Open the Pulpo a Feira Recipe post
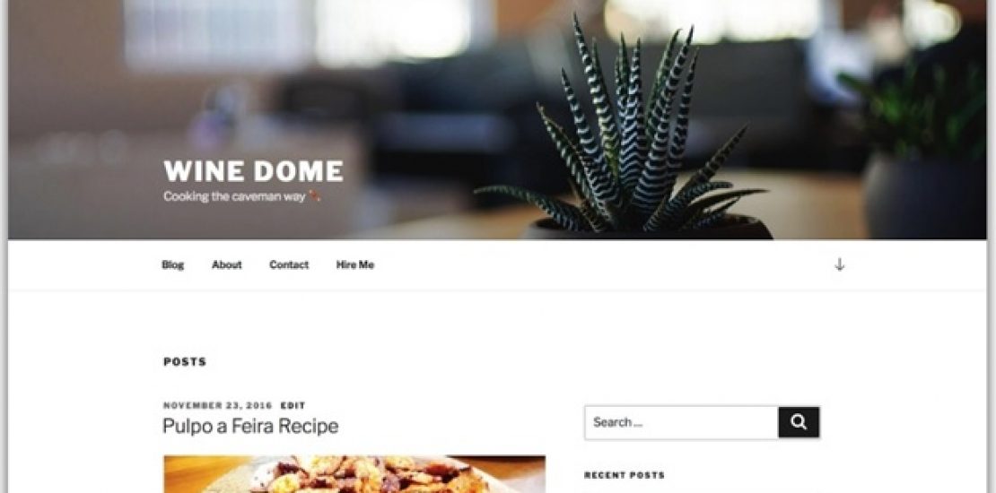The height and width of the screenshot is (493, 996). 250,426
